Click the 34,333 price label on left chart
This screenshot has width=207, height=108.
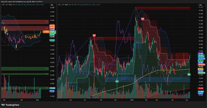point(52,40)
